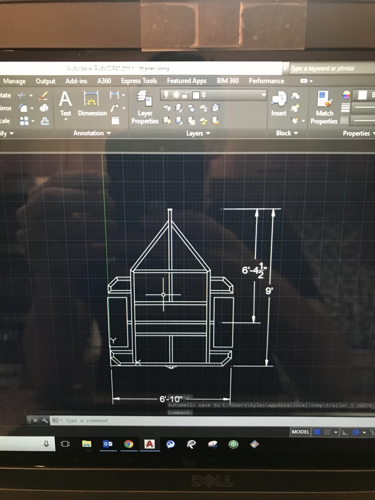Open Featured Apps tab

187,81
